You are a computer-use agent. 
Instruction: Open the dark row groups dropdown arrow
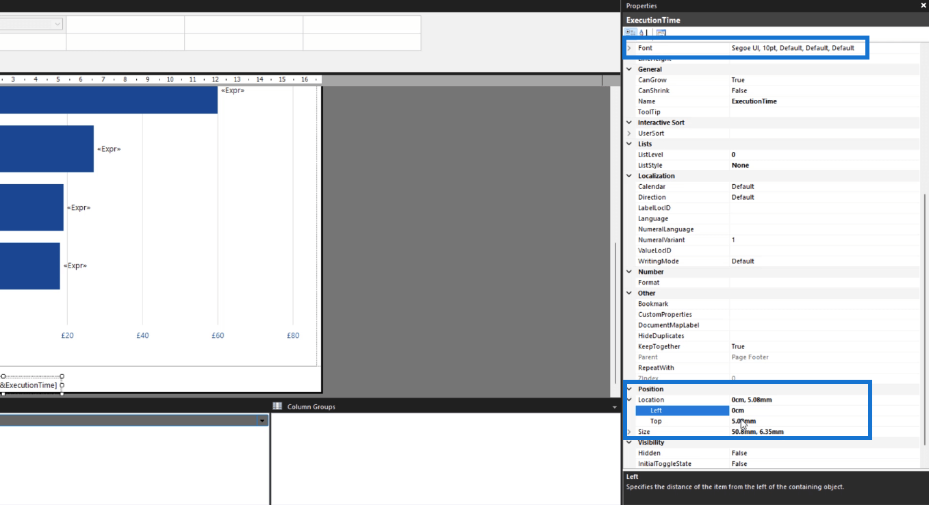coord(263,422)
